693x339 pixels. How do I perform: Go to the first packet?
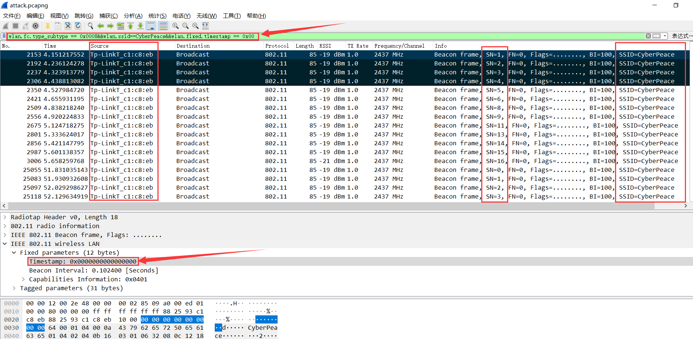pos(130,26)
